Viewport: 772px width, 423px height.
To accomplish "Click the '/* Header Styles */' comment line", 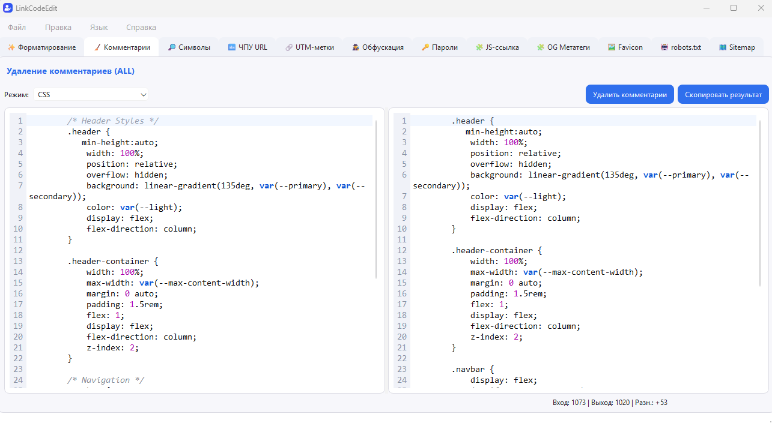I will tap(113, 121).
